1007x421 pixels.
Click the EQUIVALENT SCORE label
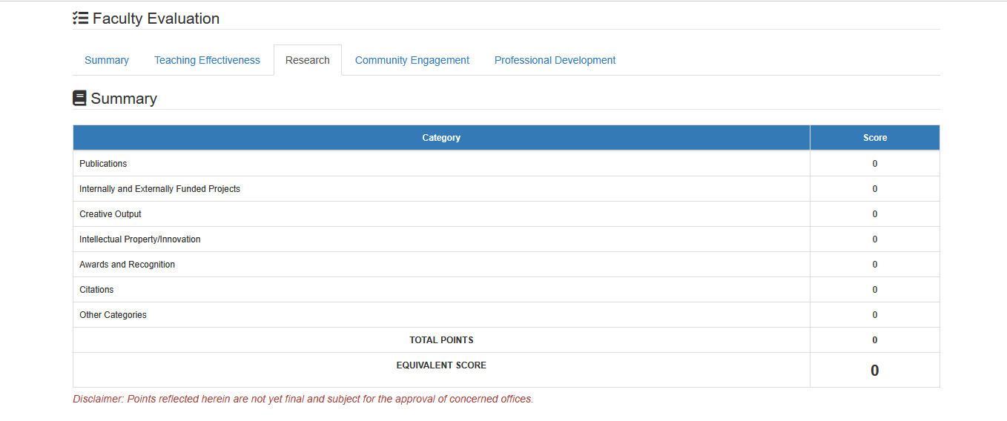[x=441, y=365]
